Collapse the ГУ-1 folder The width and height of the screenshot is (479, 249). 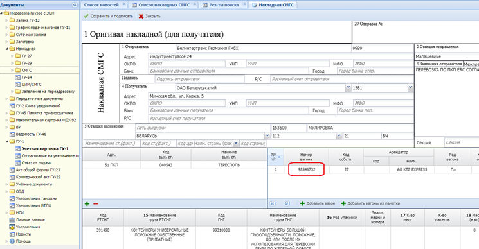(x=6, y=141)
